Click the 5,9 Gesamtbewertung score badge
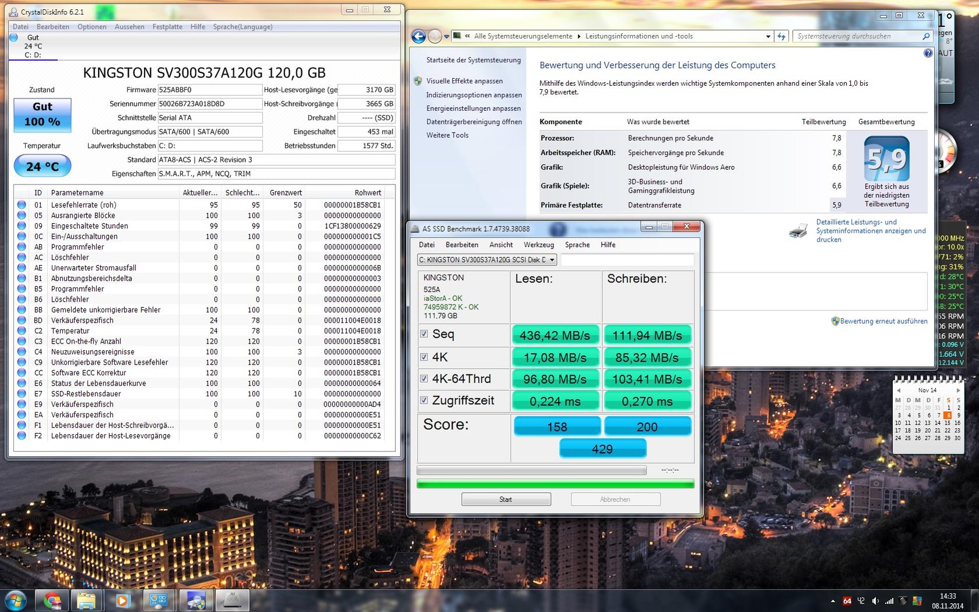Screen dimensions: 979x612 pos(886,159)
